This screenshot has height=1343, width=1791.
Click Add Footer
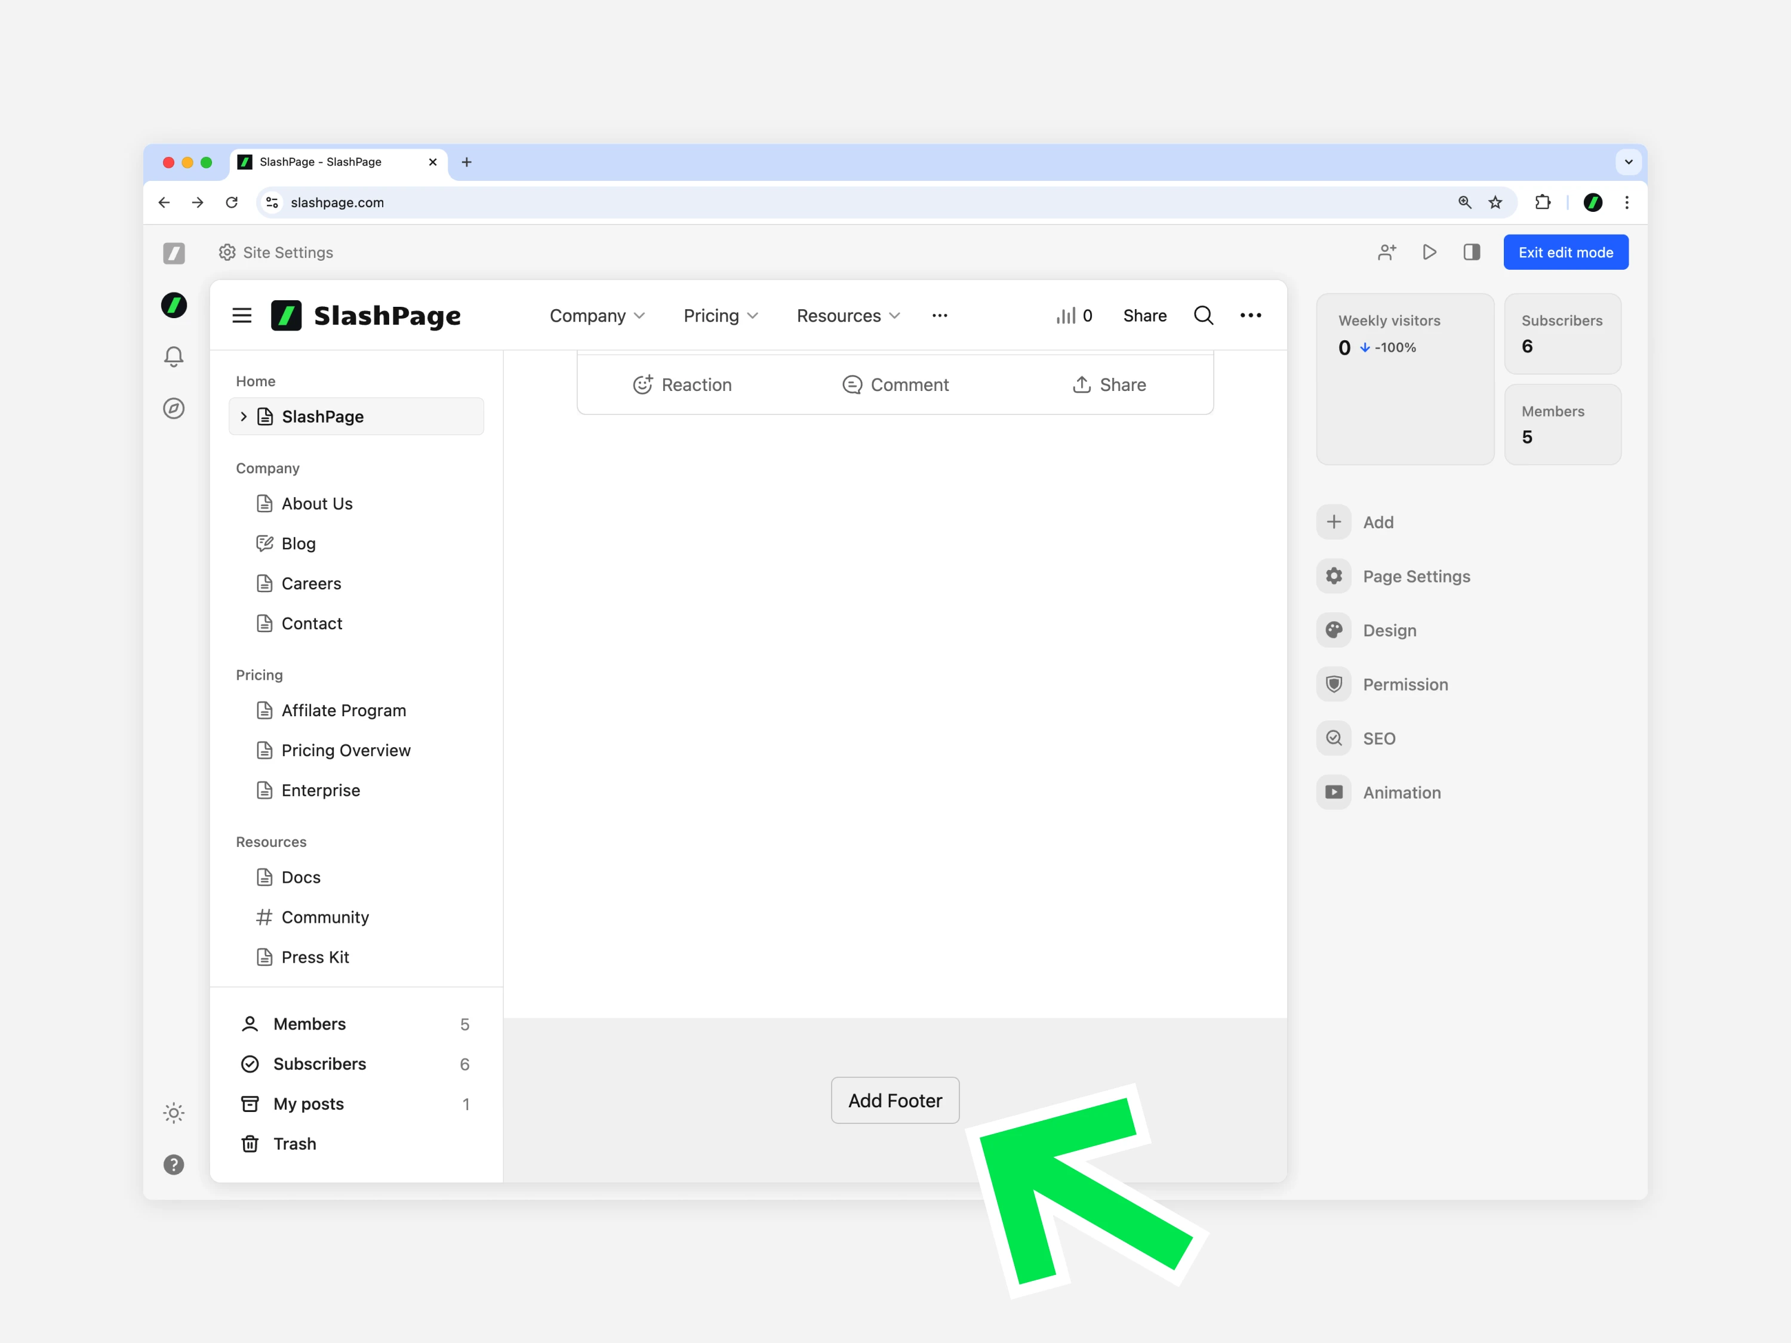point(895,1101)
